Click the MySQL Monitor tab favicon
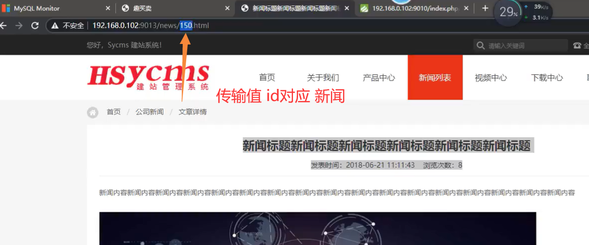The image size is (589, 245). (6, 8)
